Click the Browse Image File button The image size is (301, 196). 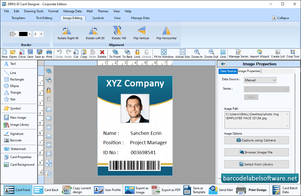click(257, 152)
